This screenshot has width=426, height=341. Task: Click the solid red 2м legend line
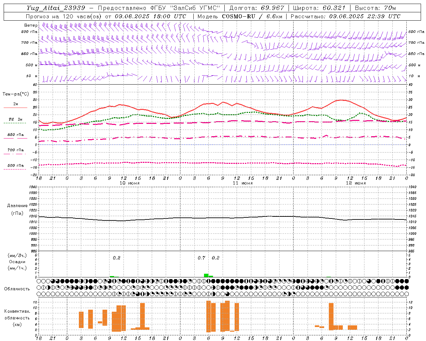tap(15, 108)
